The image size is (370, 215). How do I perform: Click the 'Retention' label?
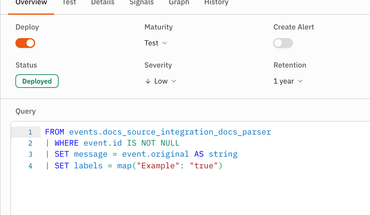tap(290, 65)
